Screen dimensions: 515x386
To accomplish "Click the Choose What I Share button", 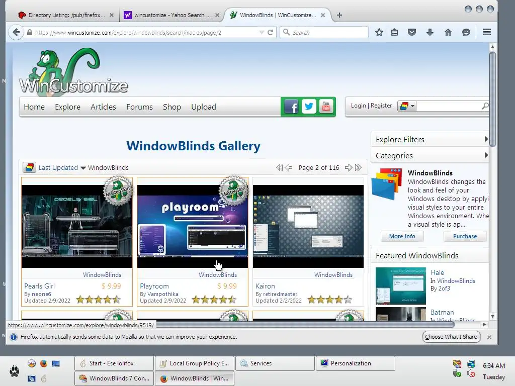I will click(x=451, y=337).
